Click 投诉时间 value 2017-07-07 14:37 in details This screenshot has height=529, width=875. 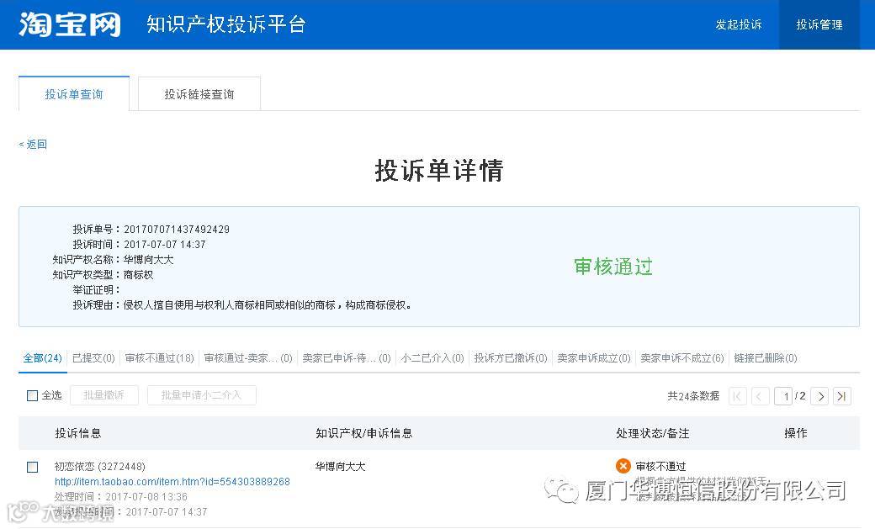pyautogui.click(x=165, y=245)
